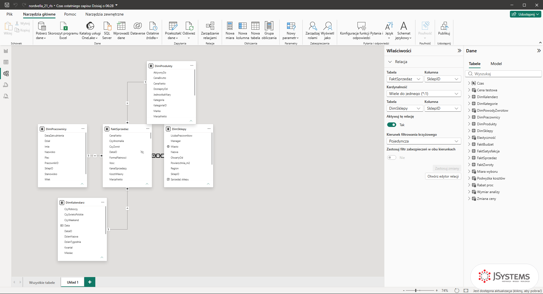Viewport: 543px width, 294px height.
Task: Create Nowa tabela
Action: (255, 31)
